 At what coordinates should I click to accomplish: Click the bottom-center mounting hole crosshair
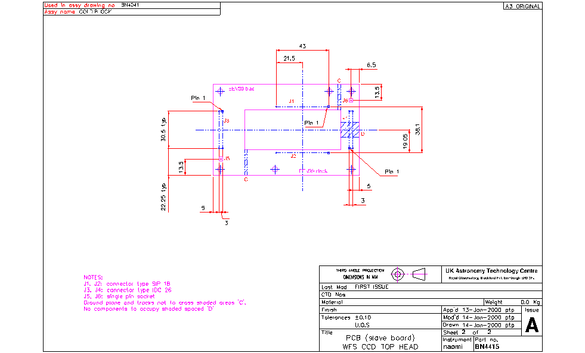[275, 170]
